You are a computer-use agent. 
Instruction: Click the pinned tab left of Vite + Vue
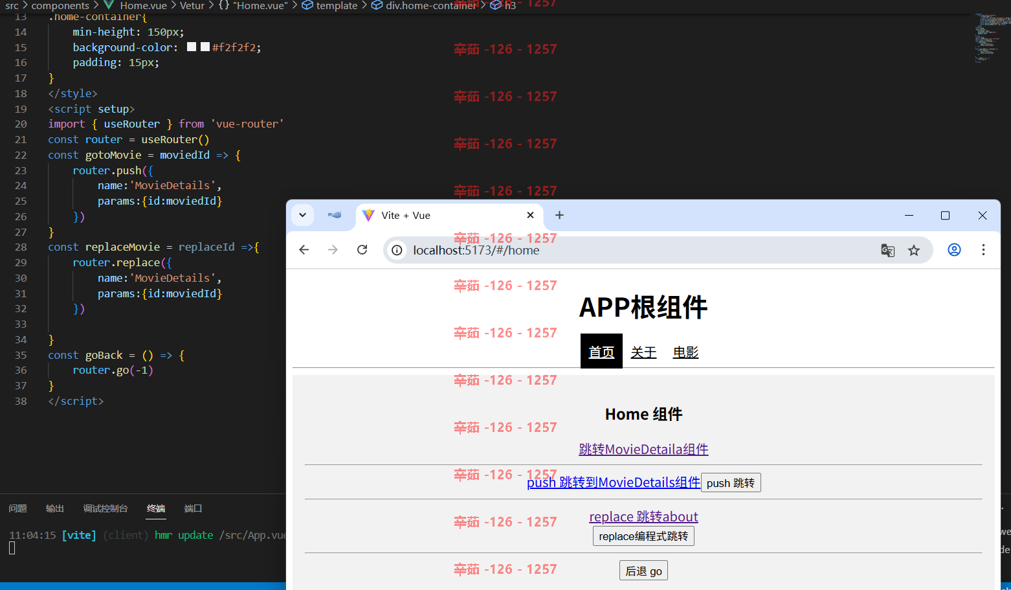tap(335, 215)
